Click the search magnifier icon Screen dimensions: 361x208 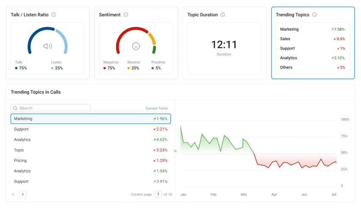[x=15, y=108]
